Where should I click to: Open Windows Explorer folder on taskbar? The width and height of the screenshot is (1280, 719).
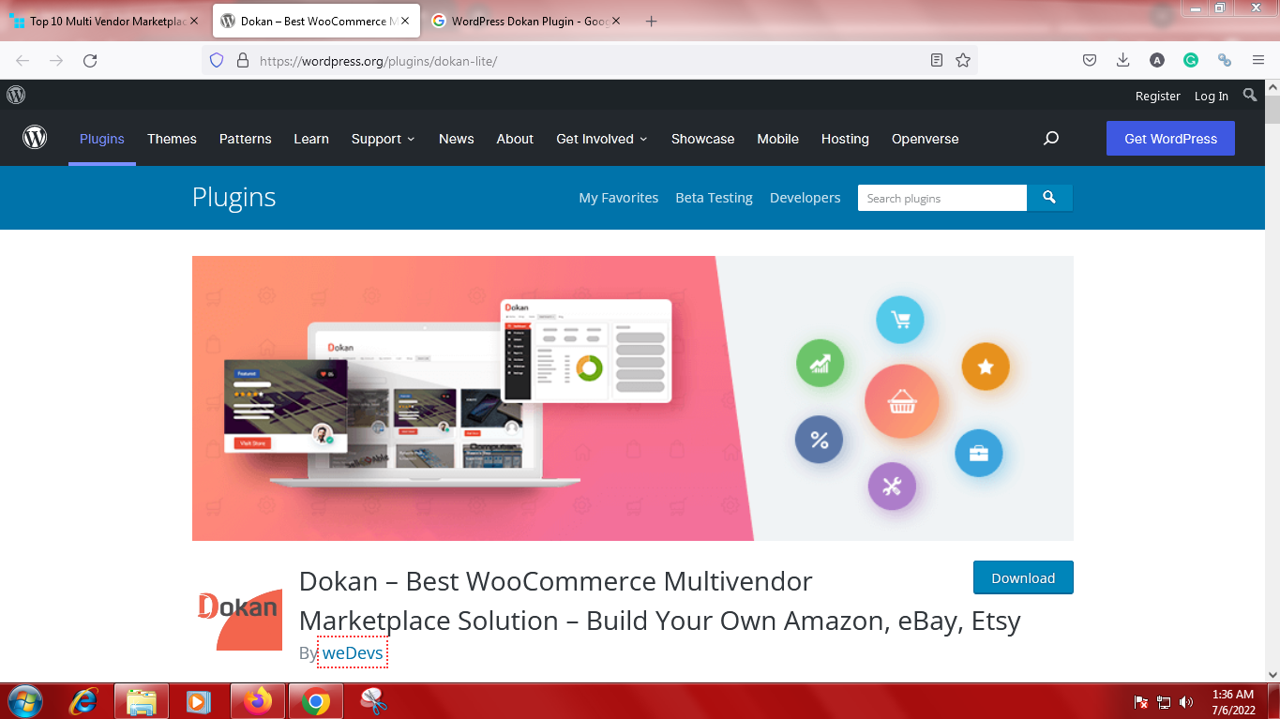[142, 701]
